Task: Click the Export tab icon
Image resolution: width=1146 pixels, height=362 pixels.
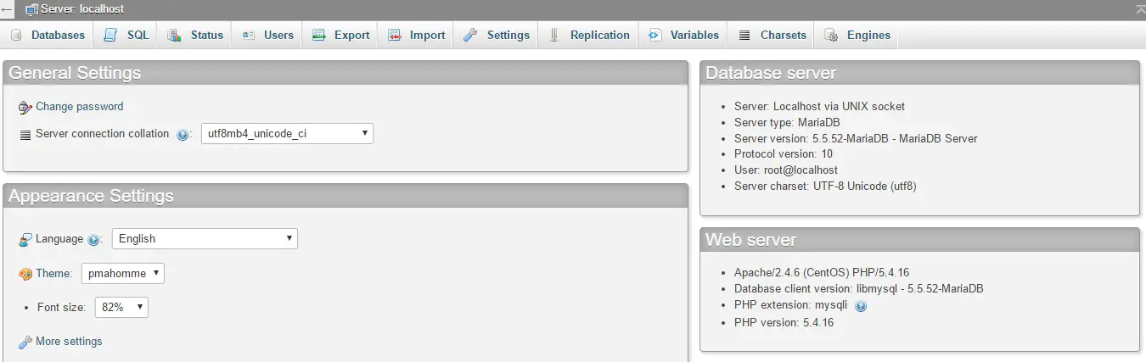Action: click(319, 36)
